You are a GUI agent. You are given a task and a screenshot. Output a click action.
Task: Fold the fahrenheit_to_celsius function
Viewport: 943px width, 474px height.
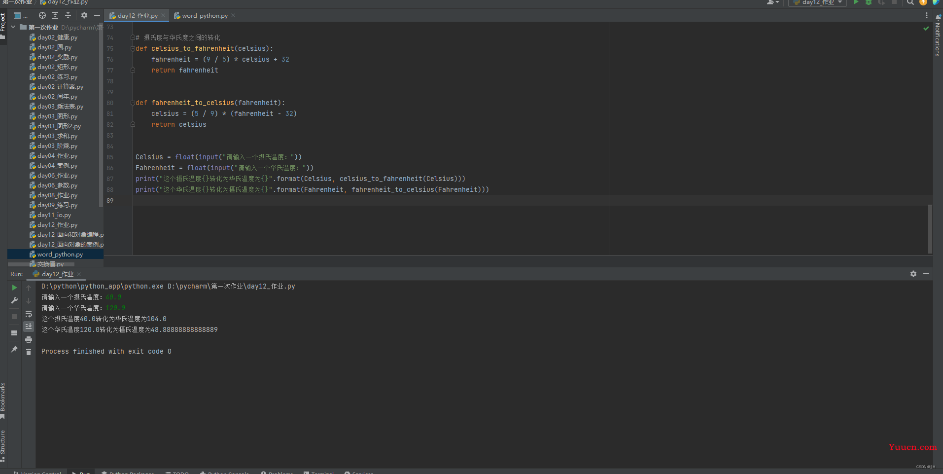tap(133, 103)
